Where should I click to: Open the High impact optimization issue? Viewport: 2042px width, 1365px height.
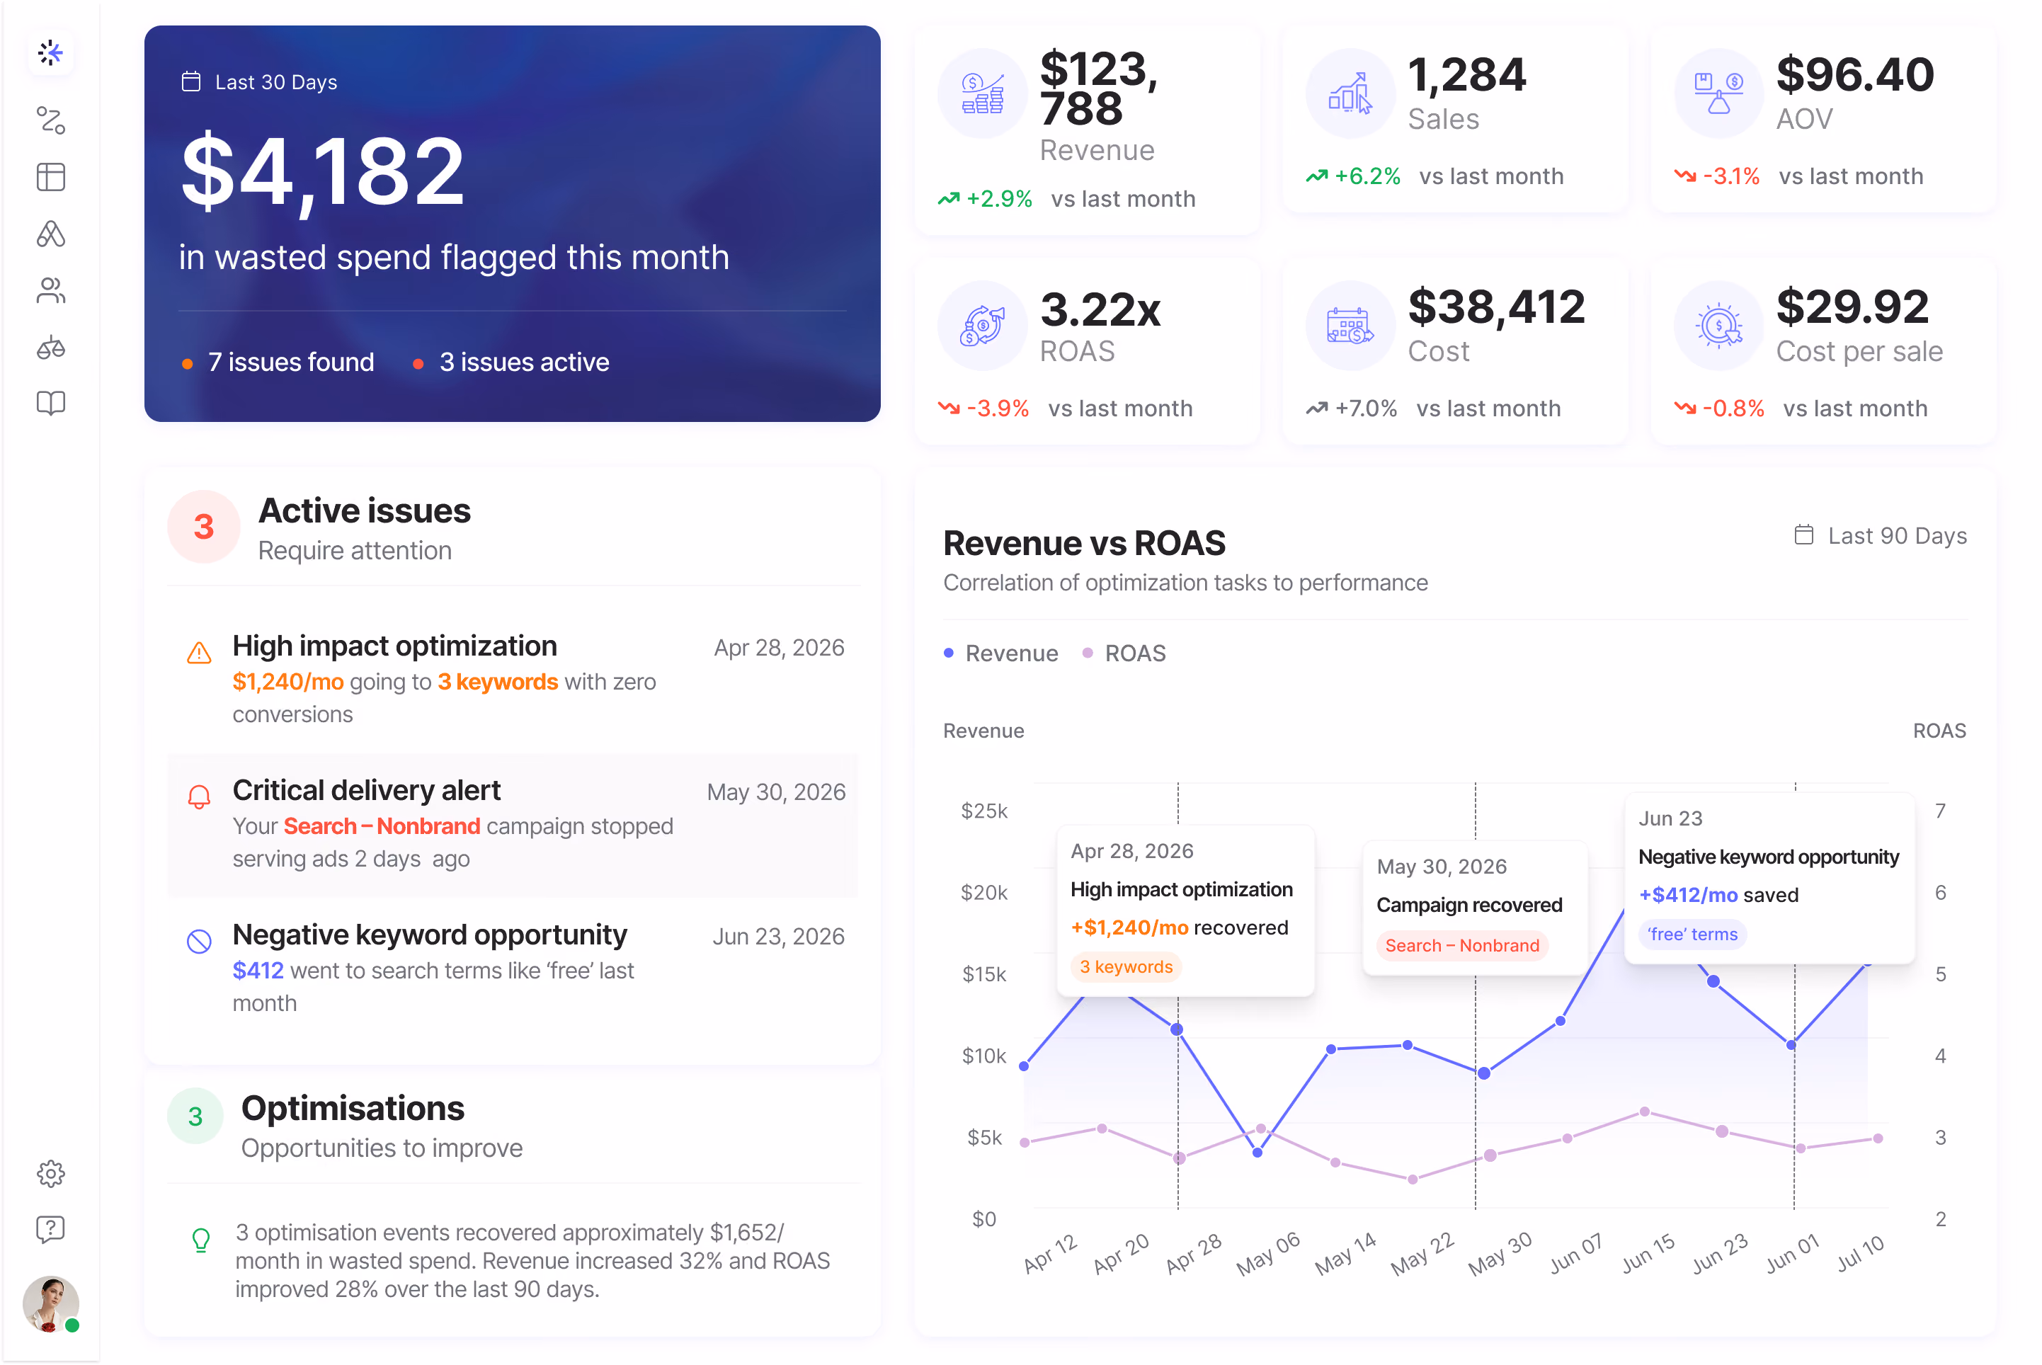[x=513, y=680]
